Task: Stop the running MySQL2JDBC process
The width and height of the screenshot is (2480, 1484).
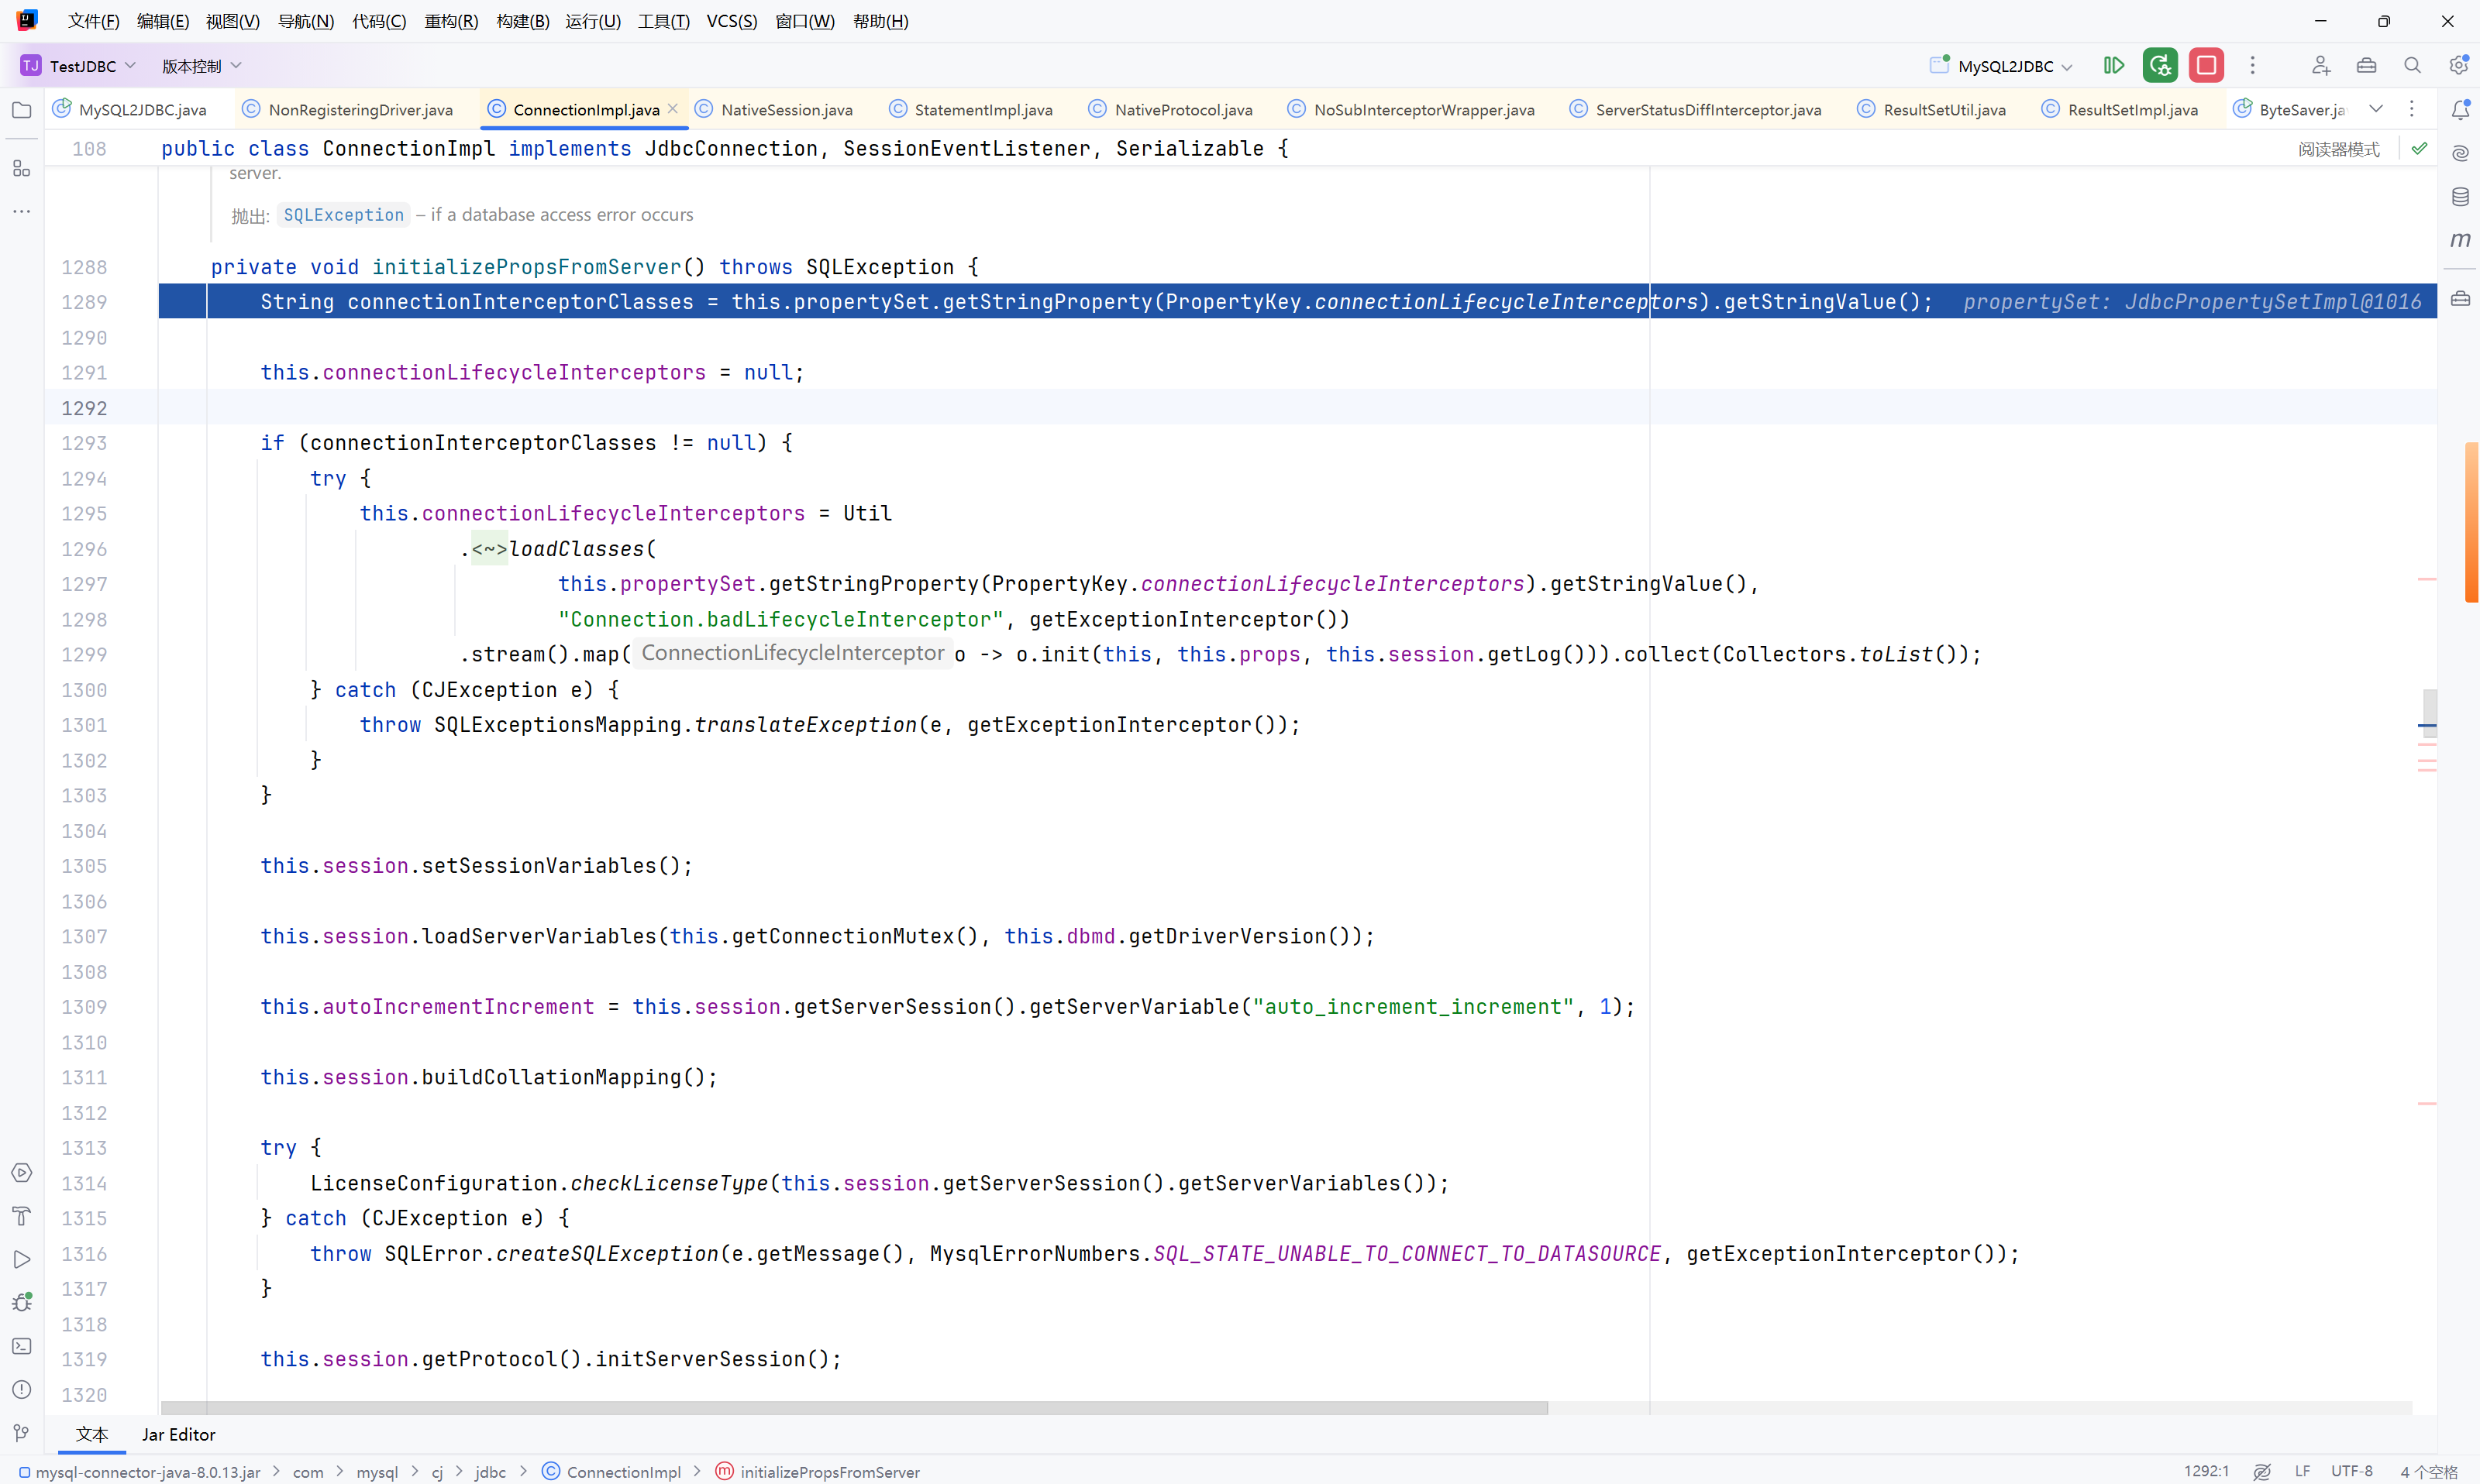Action: pyautogui.click(x=2206, y=65)
